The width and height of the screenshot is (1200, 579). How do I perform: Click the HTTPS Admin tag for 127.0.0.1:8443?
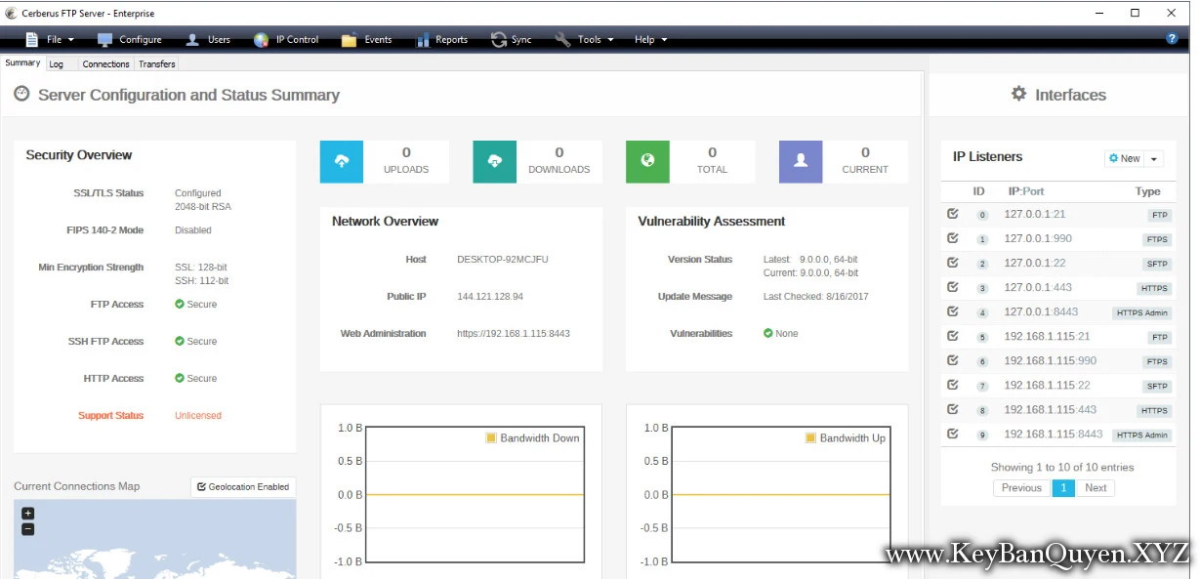pyautogui.click(x=1141, y=313)
